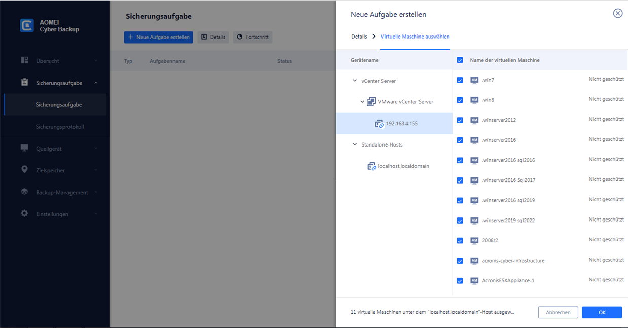This screenshot has width=628, height=328.
Task: Open the Sicherungsprotokoll menu item
Action: pyautogui.click(x=59, y=127)
